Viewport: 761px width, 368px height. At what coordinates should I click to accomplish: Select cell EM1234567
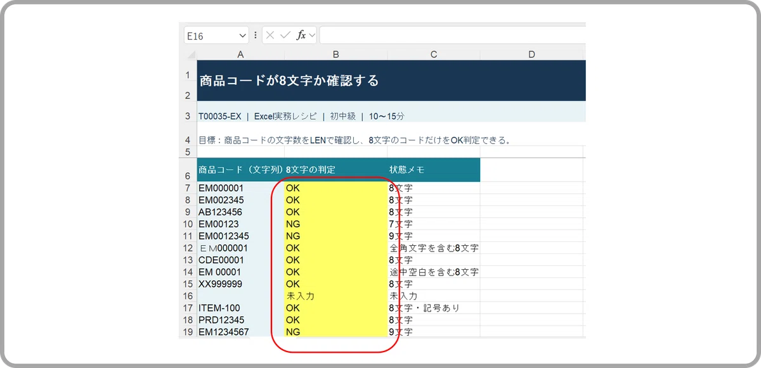coord(240,331)
